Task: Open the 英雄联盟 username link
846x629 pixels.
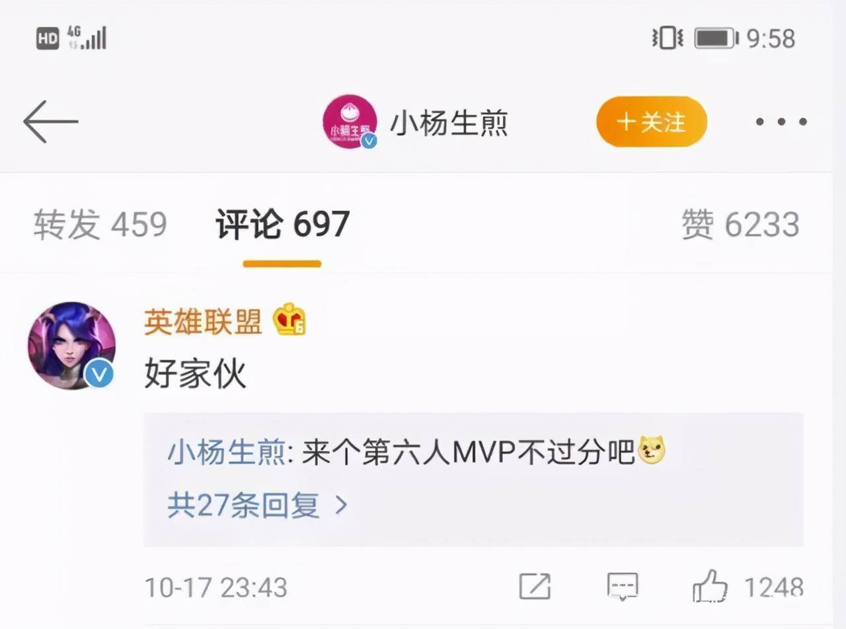Action: 203,321
